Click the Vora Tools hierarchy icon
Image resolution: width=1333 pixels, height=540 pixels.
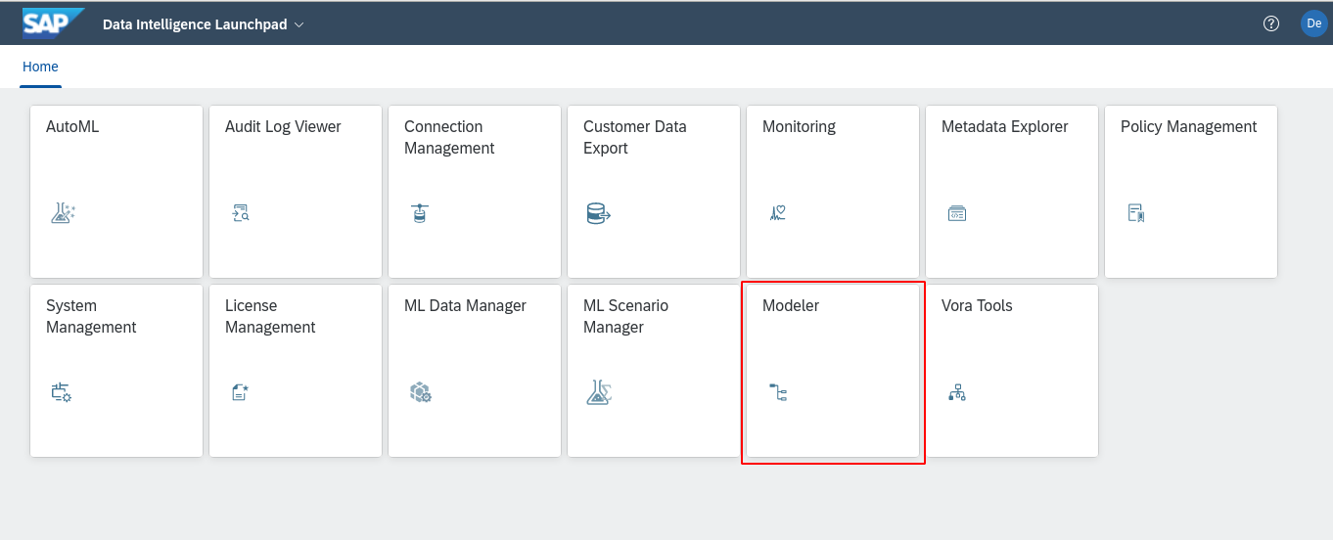(x=957, y=392)
